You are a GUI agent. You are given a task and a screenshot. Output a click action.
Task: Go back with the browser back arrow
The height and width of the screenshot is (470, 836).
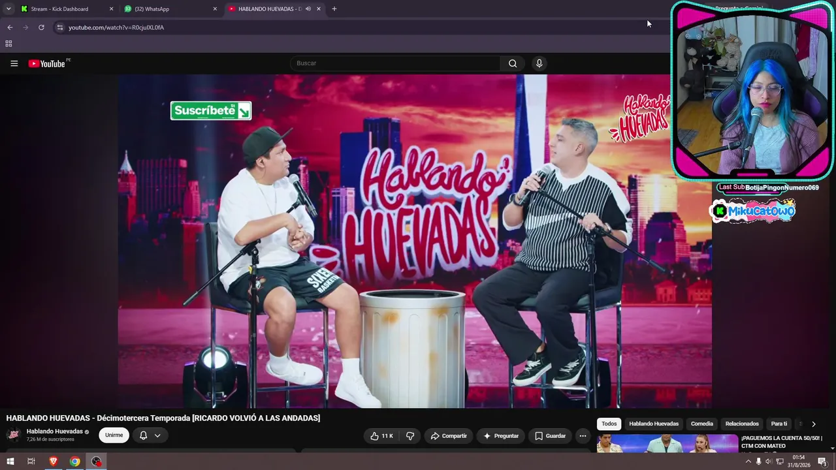tap(10, 27)
